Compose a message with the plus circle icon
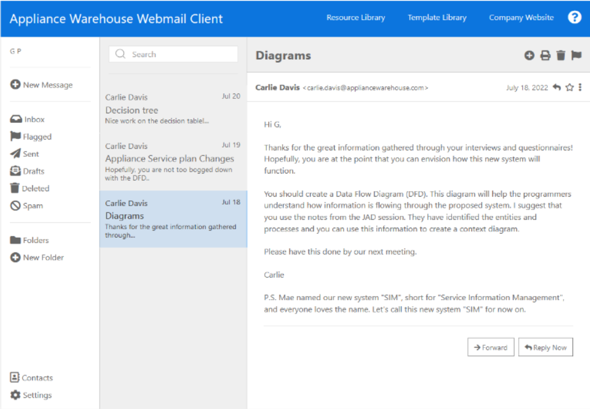The width and height of the screenshot is (590, 409). point(530,55)
